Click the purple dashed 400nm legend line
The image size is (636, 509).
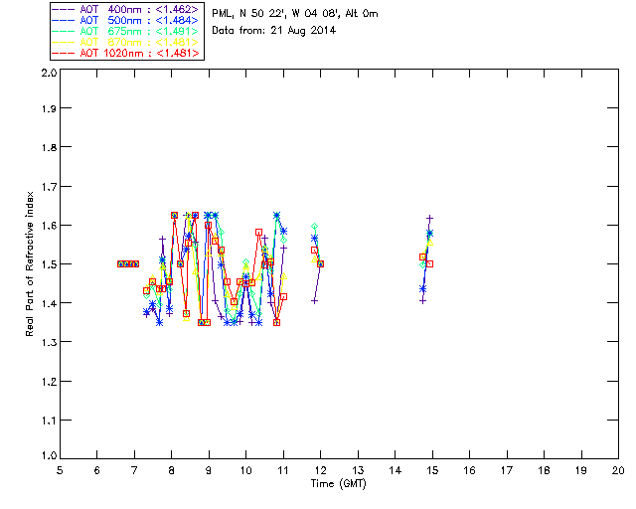point(64,9)
